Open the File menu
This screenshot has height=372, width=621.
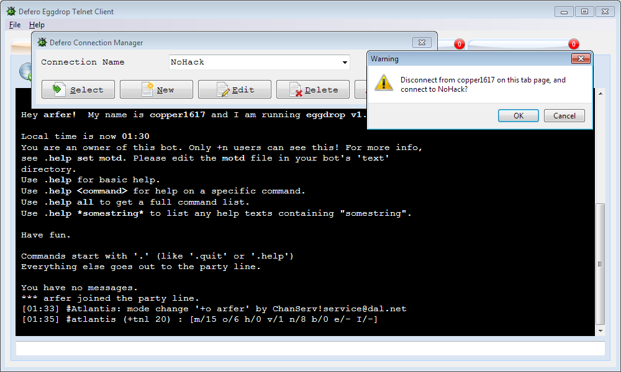(x=15, y=25)
